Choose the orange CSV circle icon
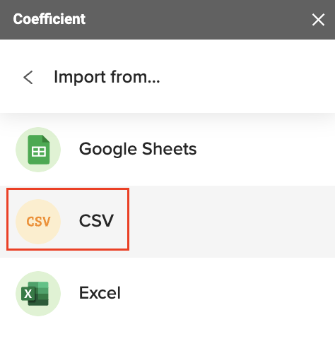 click(38, 222)
